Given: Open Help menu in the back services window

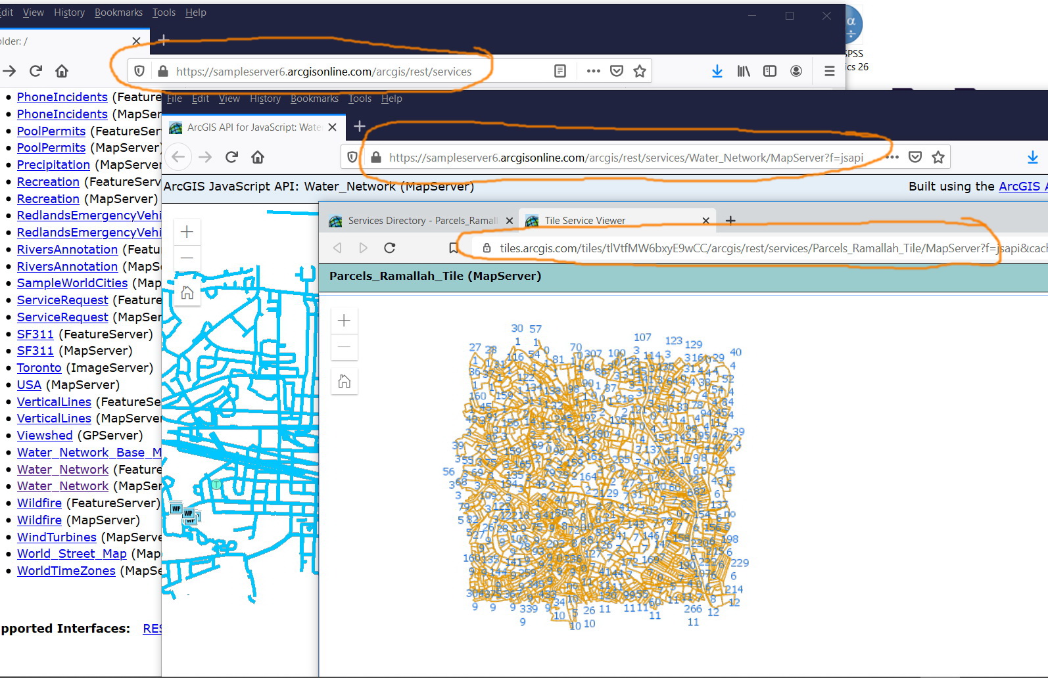Looking at the screenshot, I should click(195, 12).
